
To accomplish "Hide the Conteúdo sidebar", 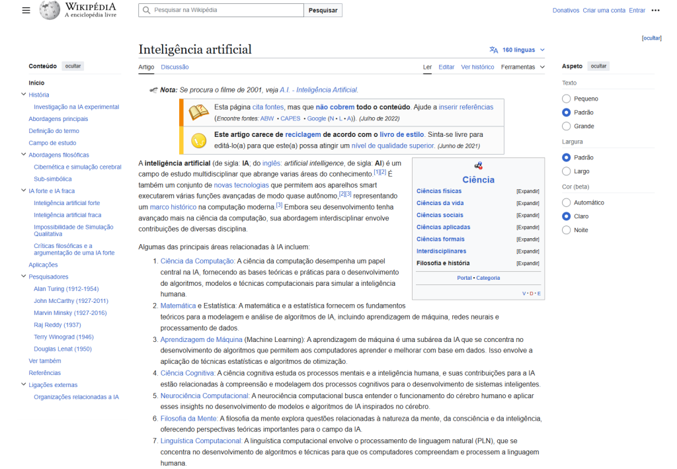I will click(73, 66).
